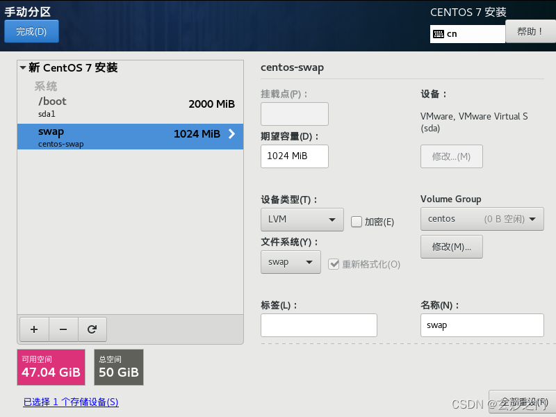
Task: Select the /boot sda1 partition row
Action: [130, 108]
